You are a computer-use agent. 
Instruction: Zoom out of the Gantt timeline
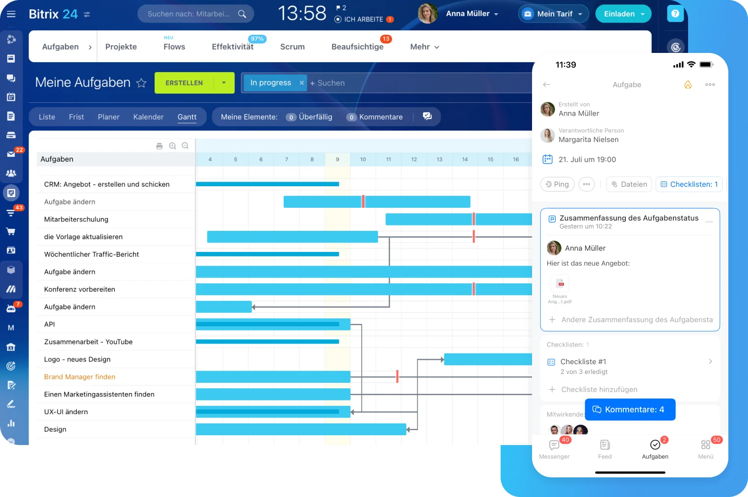[185, 145]
